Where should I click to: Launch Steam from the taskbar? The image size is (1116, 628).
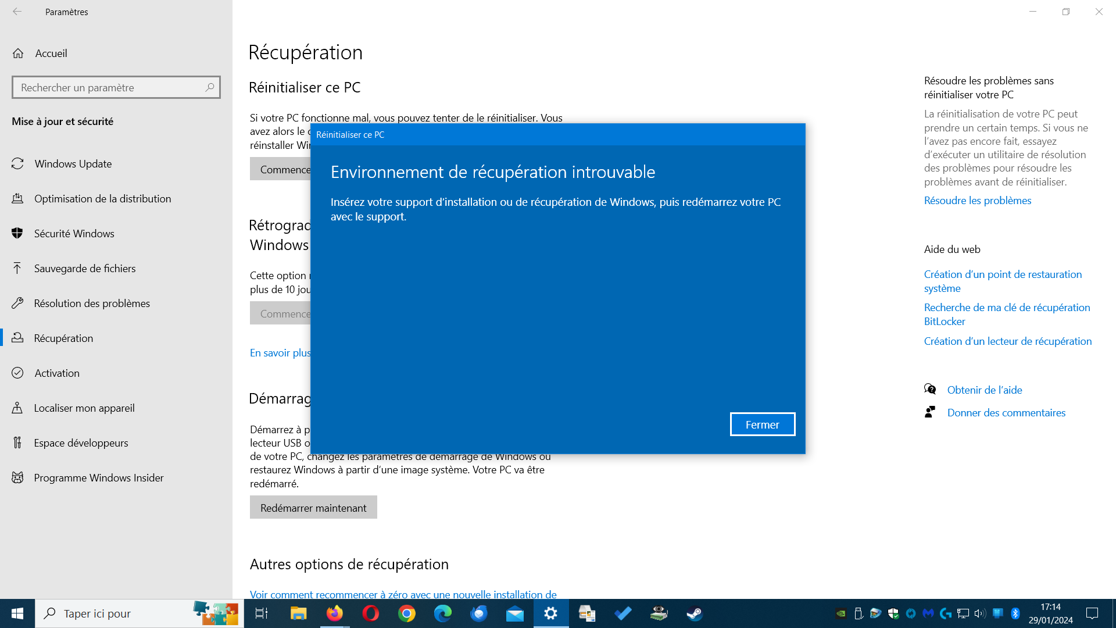point(695,613)
